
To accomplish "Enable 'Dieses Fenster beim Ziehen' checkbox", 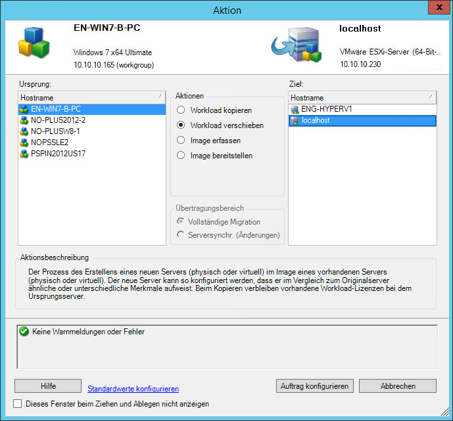I will (x=18, y=404).
